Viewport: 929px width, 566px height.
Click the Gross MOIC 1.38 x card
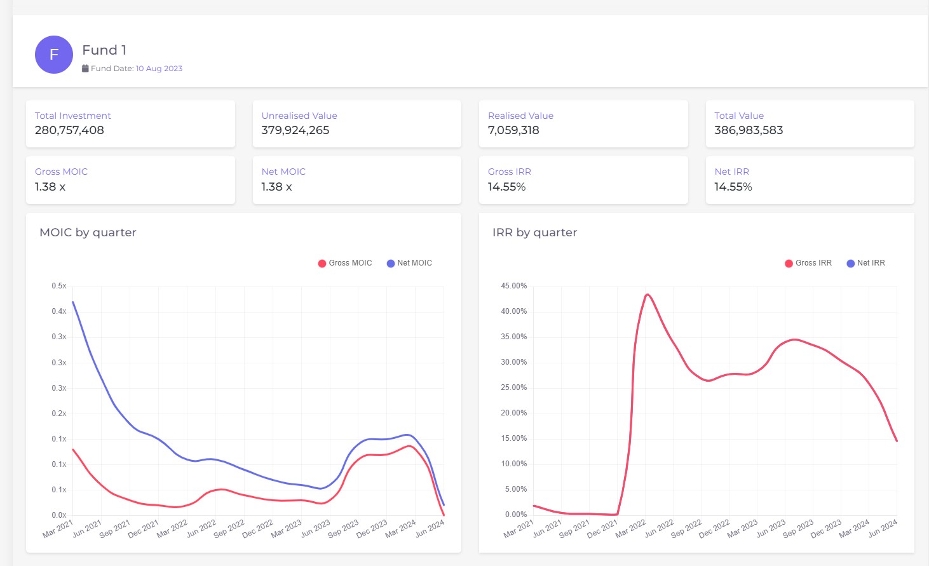(130, 180)
